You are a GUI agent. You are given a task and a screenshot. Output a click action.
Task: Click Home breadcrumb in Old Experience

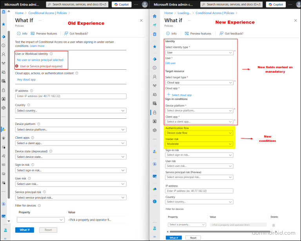pos(19,13)
